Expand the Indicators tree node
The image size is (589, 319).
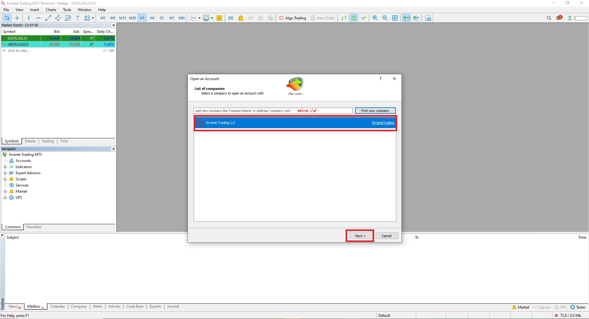pyautogui.click(x=5, y=167)
